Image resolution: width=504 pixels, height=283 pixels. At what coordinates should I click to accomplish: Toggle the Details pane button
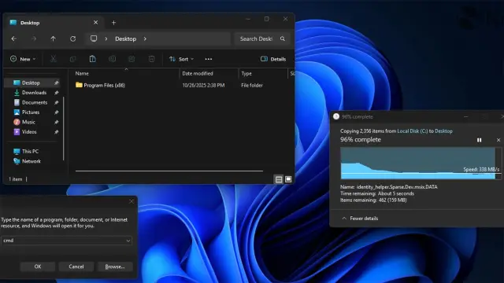tap(273, 59)
